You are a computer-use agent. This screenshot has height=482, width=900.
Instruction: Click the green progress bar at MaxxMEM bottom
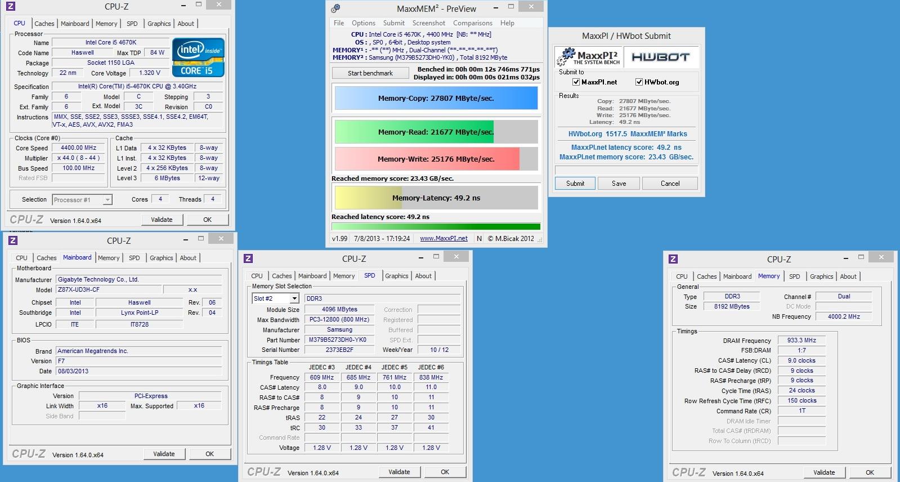pyautogui.click(x=436, y=227)
